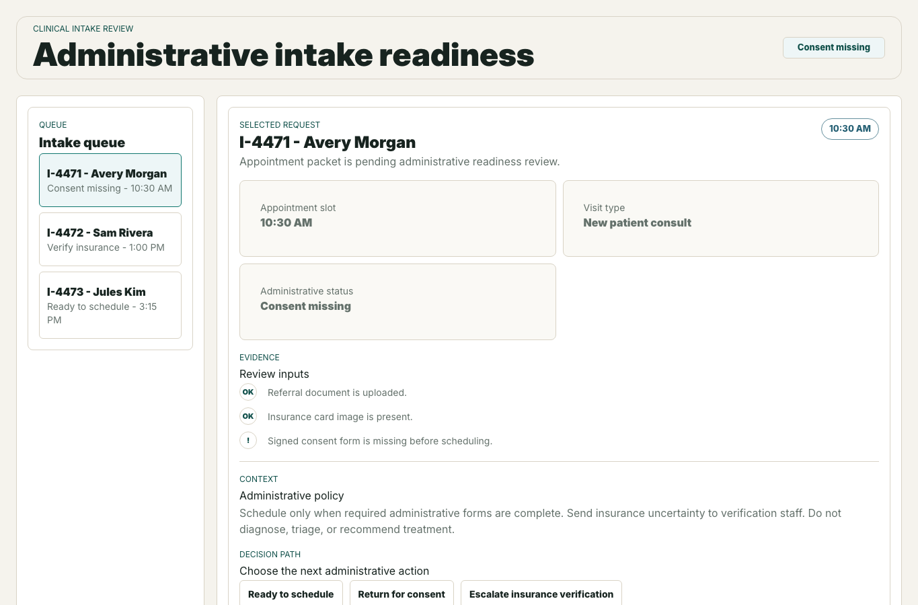Viewport: 918px width, 605px height.
Task: Click the Ready to schedule button
Action: point(291,594)
